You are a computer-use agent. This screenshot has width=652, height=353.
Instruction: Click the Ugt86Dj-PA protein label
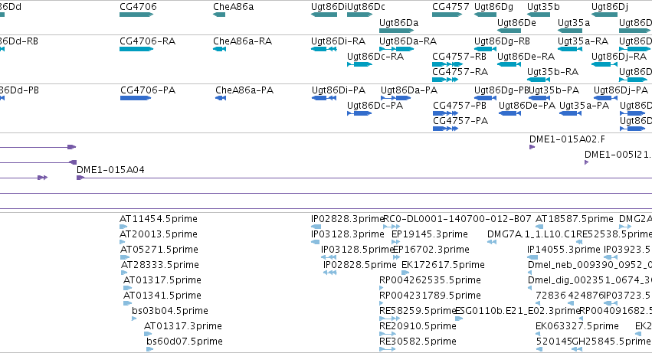click(x=621, y=90)
